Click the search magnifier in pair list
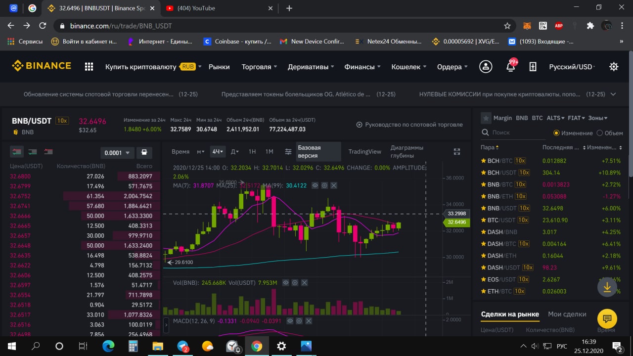 (x=485, y=133)
